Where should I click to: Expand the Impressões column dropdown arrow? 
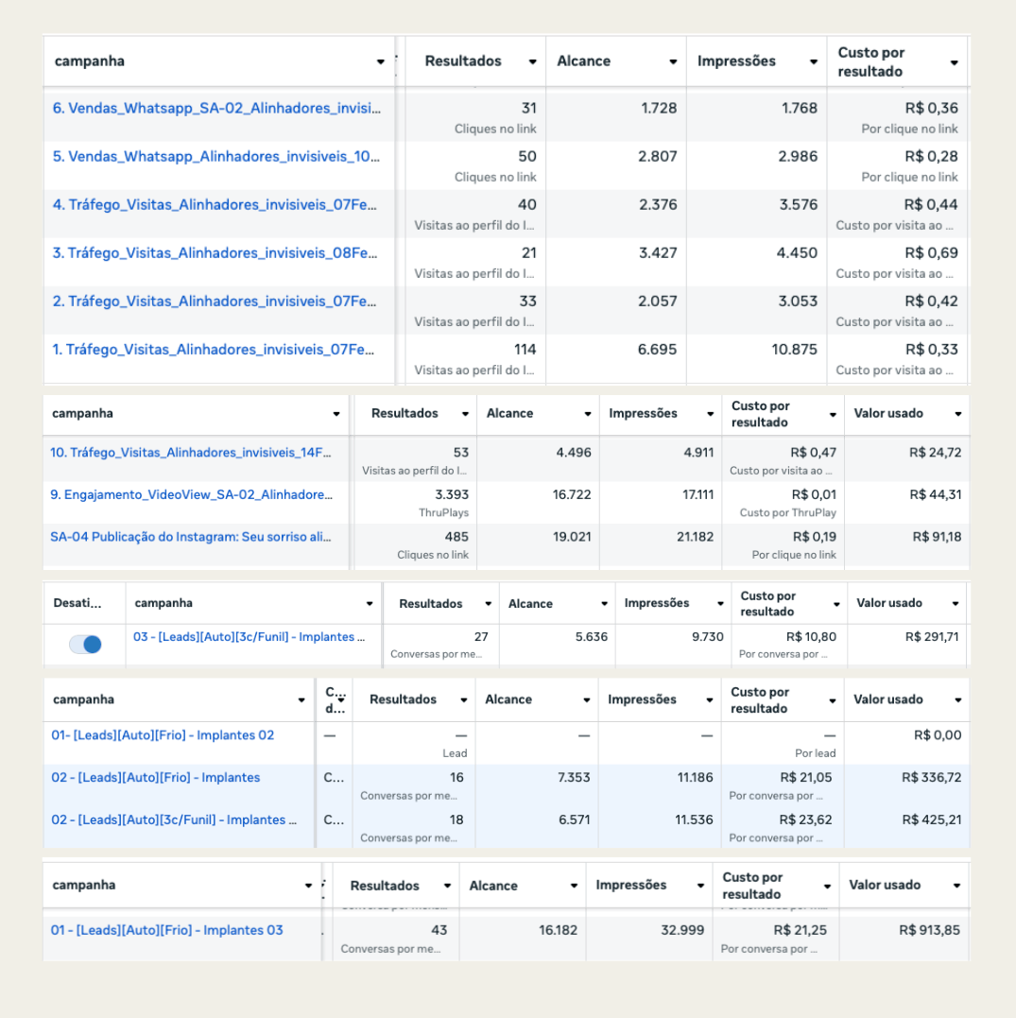813,60
